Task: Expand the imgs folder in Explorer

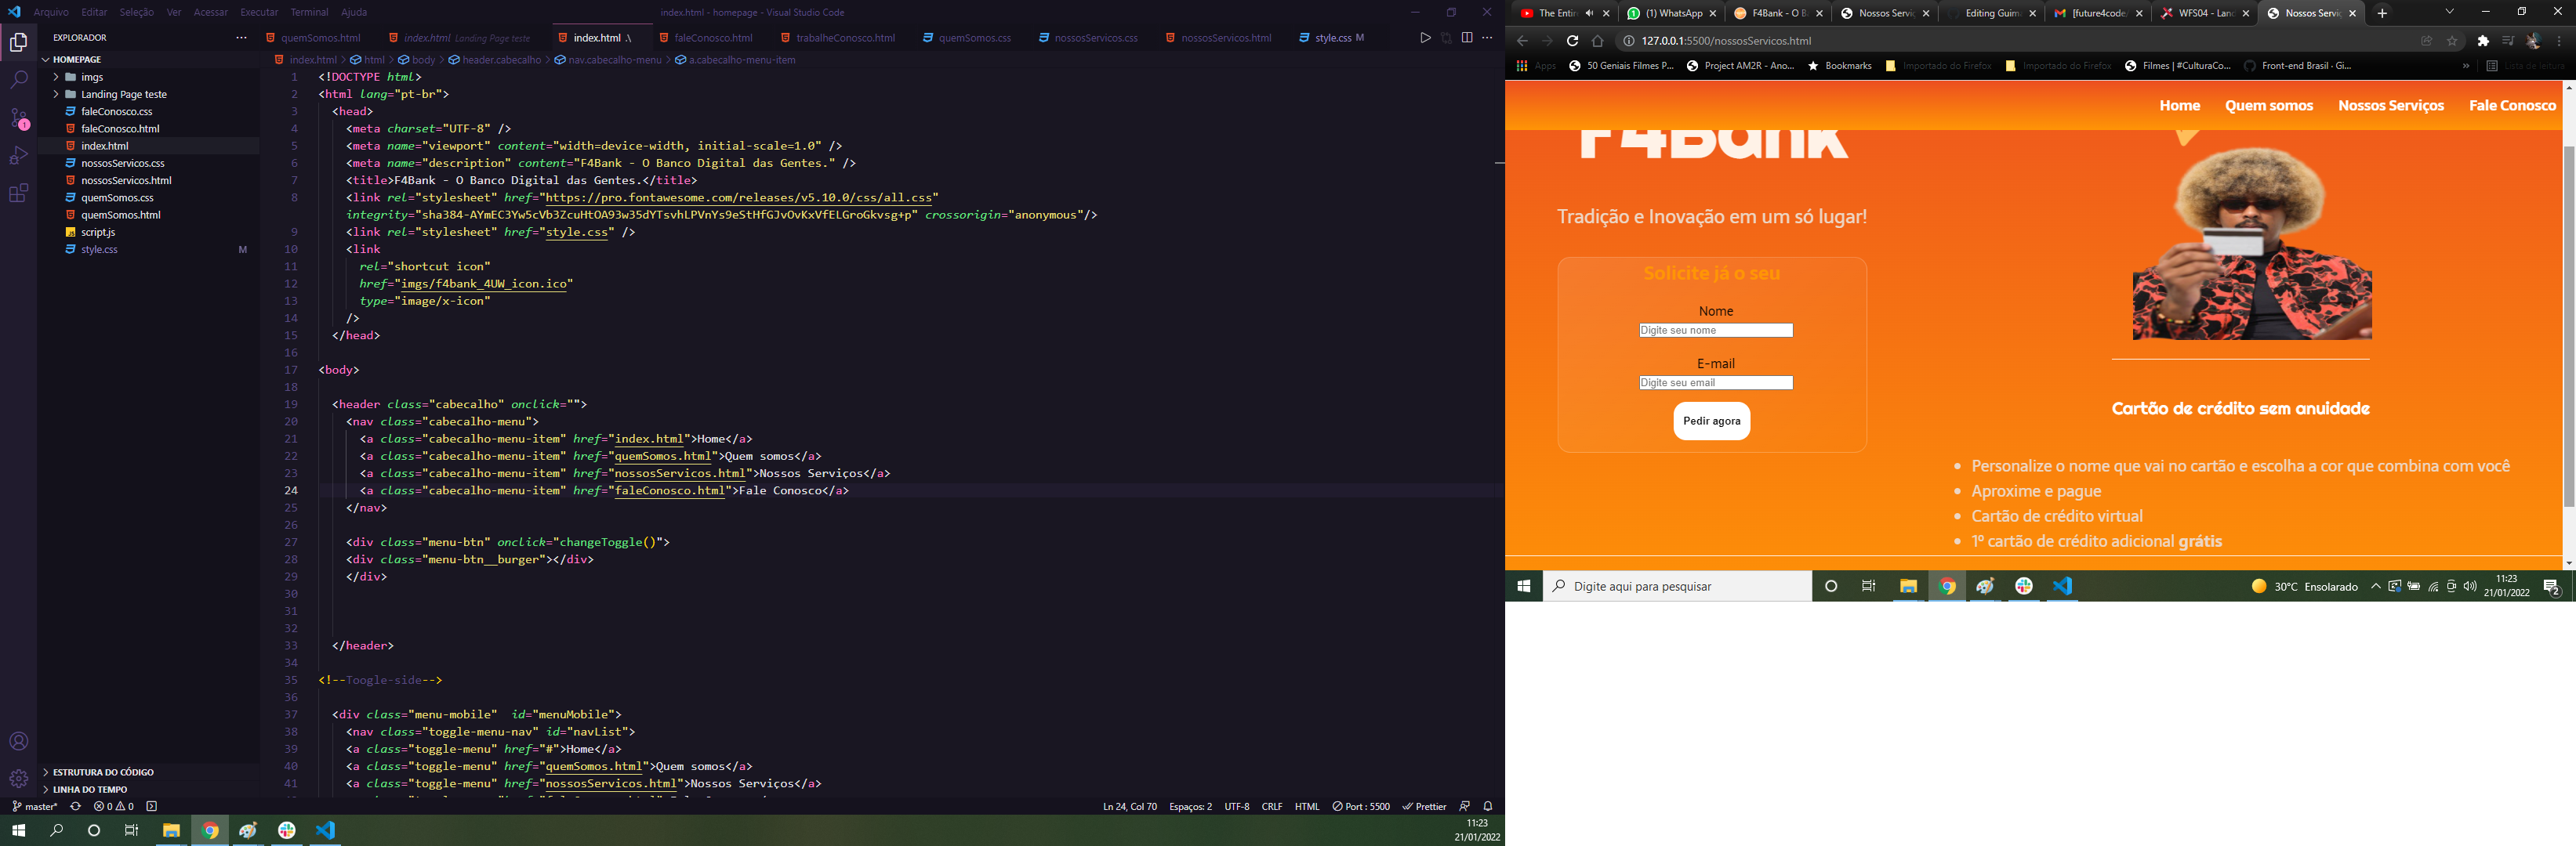Action: coord(92,77)
